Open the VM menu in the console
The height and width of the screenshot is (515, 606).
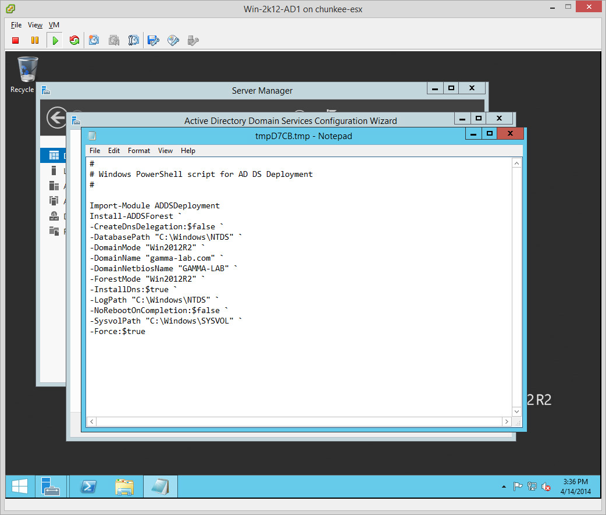(54, 25)
